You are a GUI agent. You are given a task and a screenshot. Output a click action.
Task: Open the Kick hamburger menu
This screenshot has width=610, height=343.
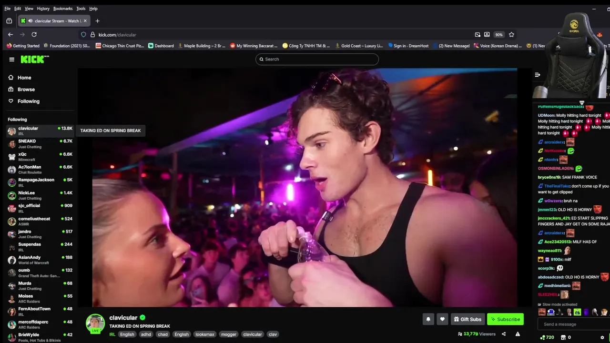pyautogui.click(x=11, y=60)
